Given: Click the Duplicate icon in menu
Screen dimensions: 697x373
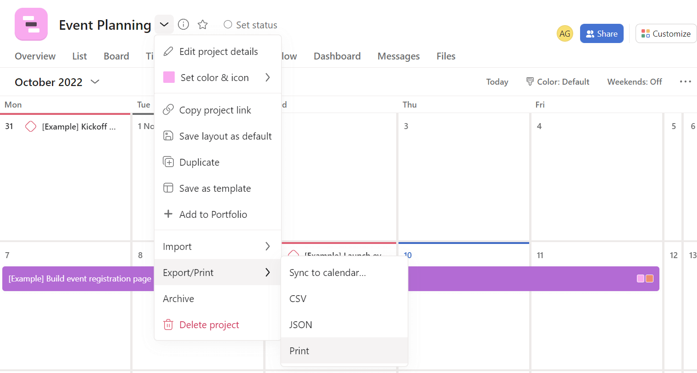Looking at the screenshot, I should [168, 162].
